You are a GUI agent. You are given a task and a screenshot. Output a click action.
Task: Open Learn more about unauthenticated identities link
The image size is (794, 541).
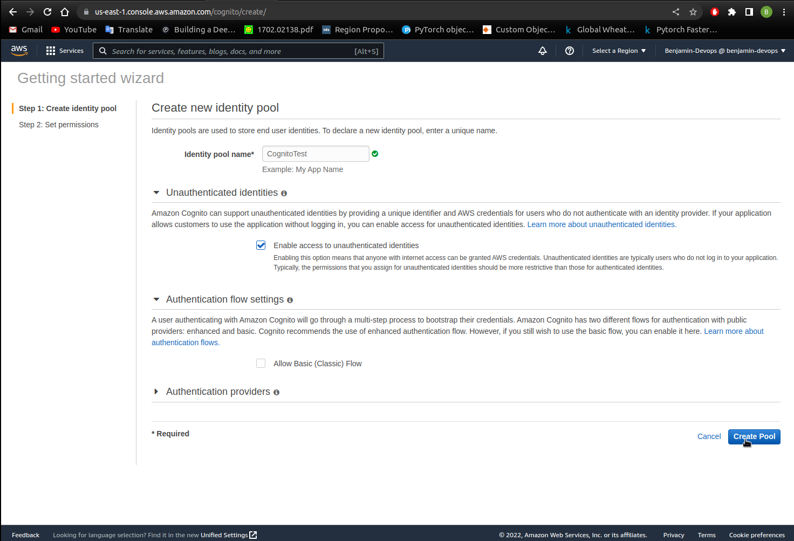tap(601, 224)
